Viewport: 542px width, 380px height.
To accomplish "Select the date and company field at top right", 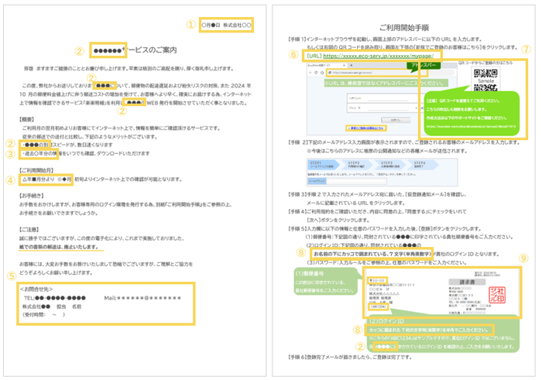I will [x=225, y=25].
